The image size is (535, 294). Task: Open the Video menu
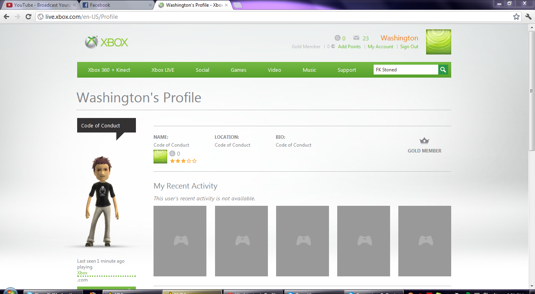coord(275,70)
